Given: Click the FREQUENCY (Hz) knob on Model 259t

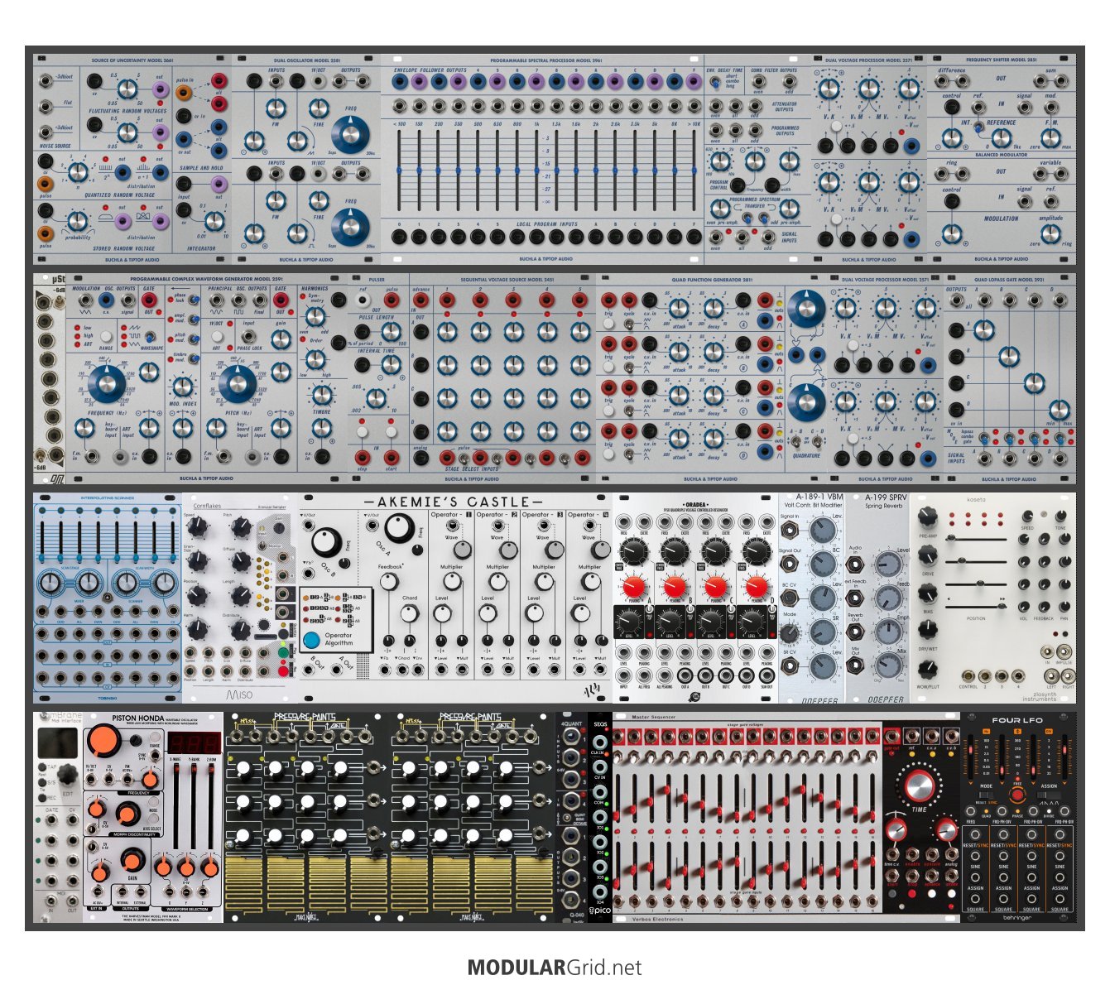Looking at the screenshot, I should tap(107, 383).
